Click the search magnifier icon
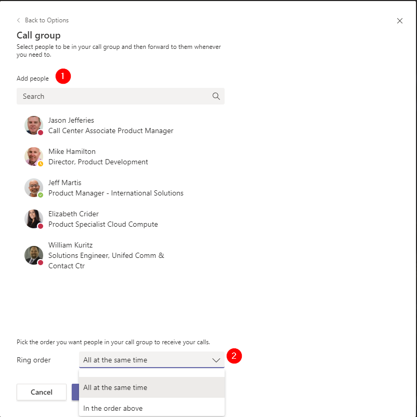The image size is (417, 417). click(216, 96)
